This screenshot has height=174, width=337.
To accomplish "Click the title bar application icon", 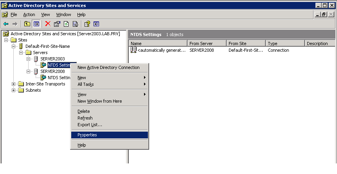I will 4,5.
